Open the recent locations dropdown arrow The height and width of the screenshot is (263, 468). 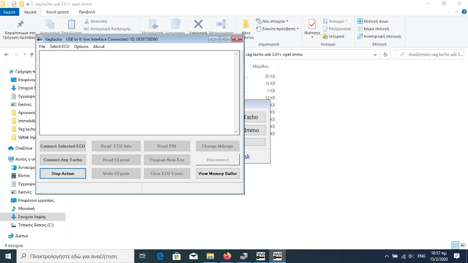pyautogui.click(x=24, y=54)
